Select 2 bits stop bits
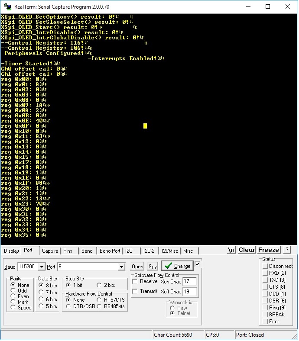Screen dimensions: 299x341 pos(106,285)
